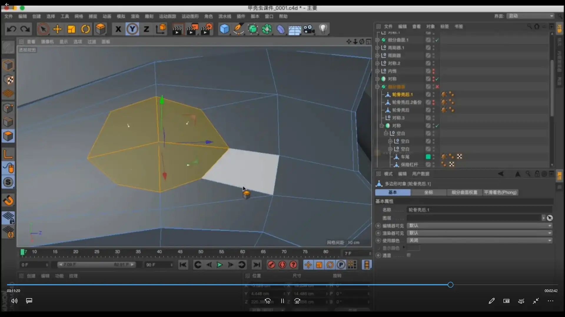Click the go-to-first-frame button

183,265
